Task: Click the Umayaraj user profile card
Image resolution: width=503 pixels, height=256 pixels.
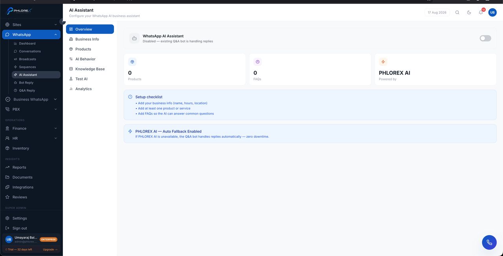Action: 31,239
